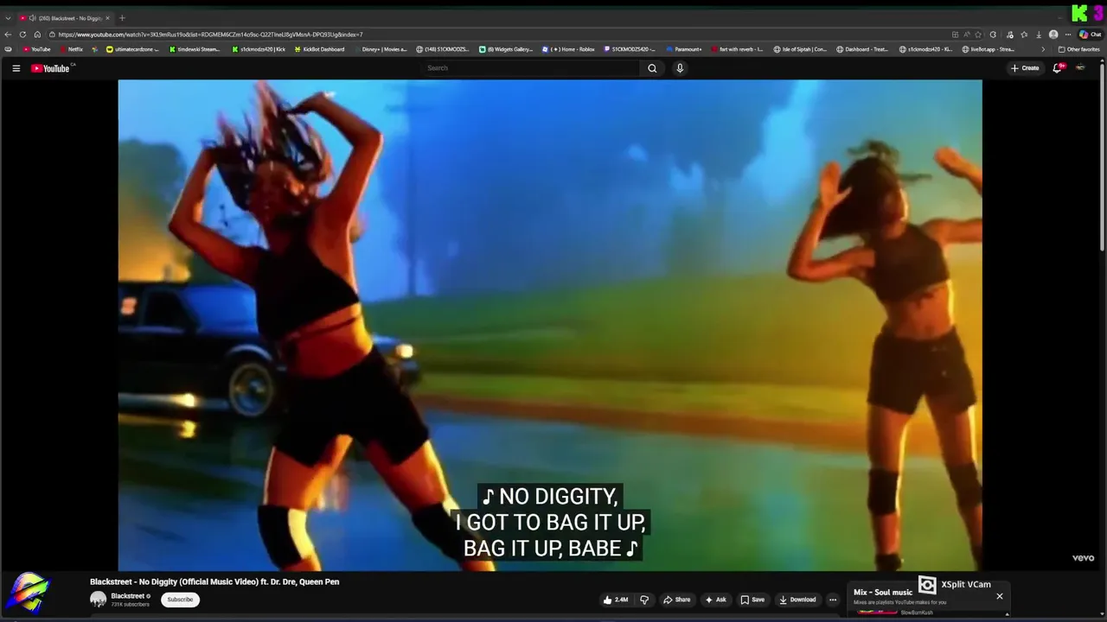Open the timdewski Stream bookmark
1107x622 pixels.
coord(194,49)
